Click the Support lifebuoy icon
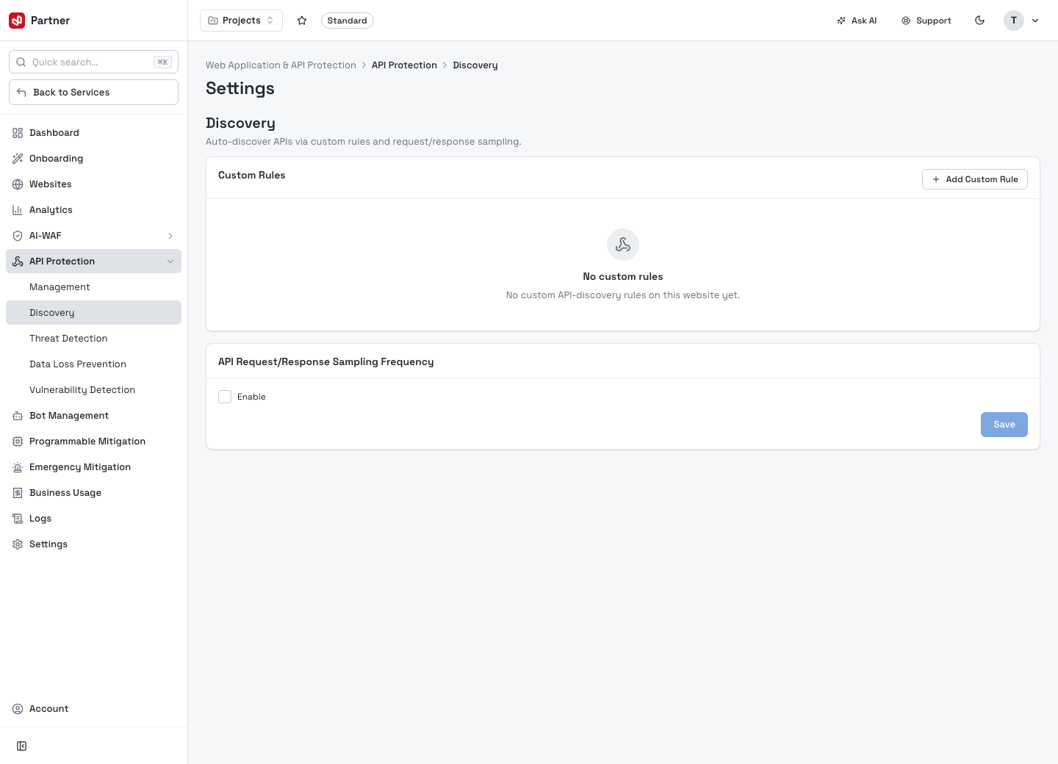 (906, 21)
